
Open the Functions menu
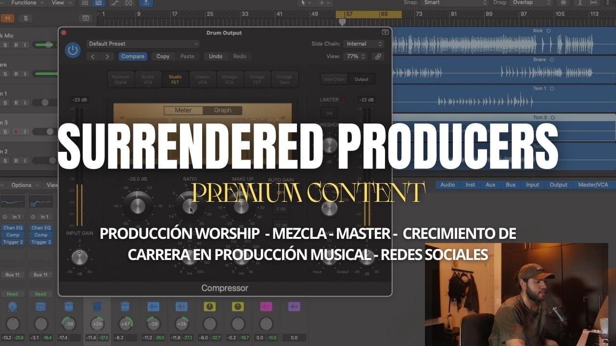[x=26, y=3]
